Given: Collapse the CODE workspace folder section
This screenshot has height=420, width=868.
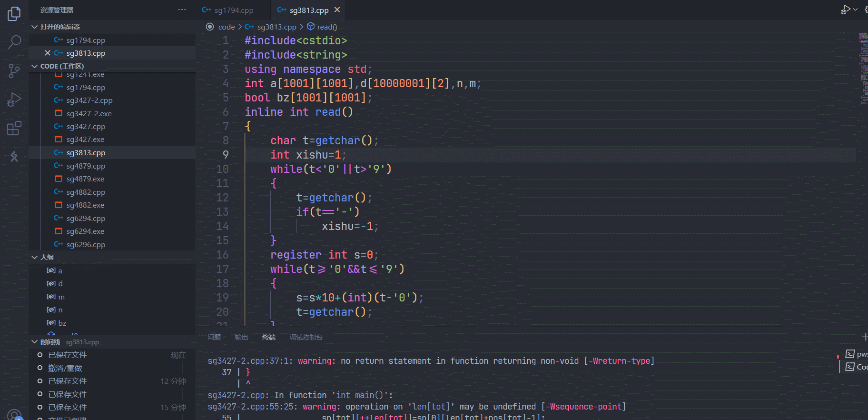Looking at the screenshot, I should click(35, 66).
